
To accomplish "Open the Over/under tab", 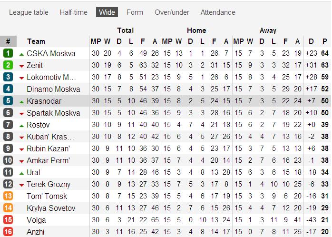I will [x=172, y=12].
